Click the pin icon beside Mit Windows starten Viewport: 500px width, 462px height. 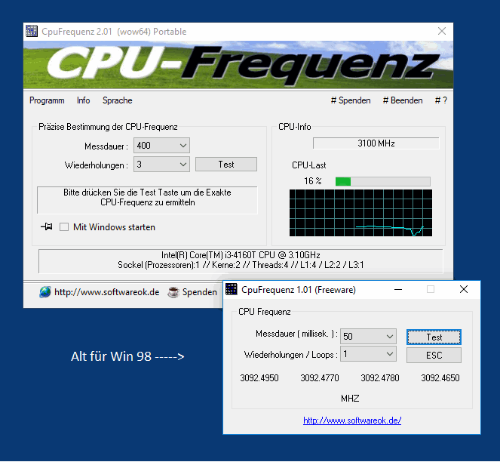pyautogui.click(x=47, y=227)
